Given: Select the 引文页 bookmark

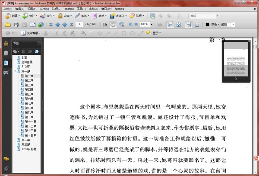Looking at the screenshot, I should coord(25,67).
